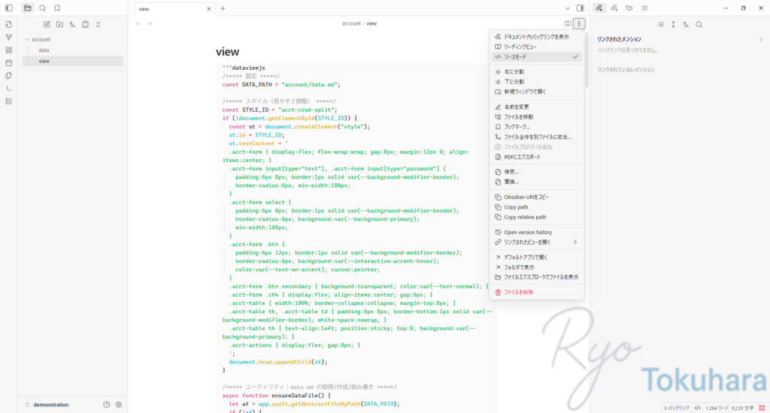Create a new folder in file explorer

point(60,24)
